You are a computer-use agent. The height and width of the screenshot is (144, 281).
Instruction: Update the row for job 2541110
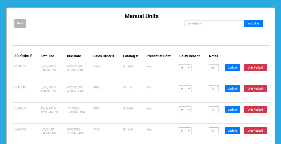[232, 89]
